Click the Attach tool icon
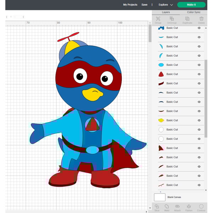Viewport: 213px width, 213px height. [x=177, y=206]
